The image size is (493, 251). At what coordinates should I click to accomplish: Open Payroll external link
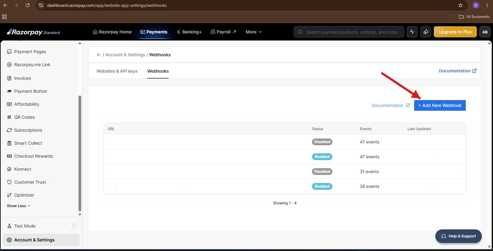pos(224,32)
